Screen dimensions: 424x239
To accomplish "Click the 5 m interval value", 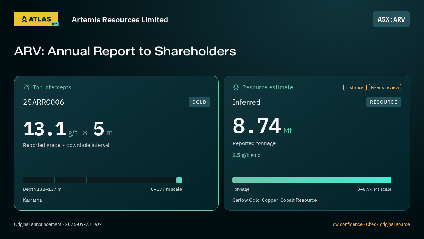I will point(103,129).
